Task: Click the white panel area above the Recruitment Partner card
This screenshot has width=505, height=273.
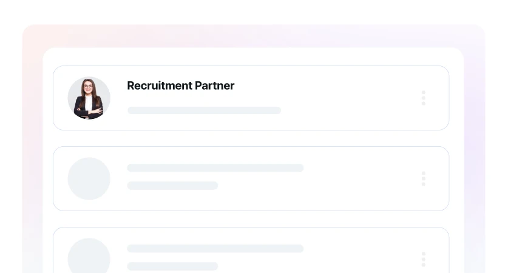Action: pyautogui.click(x=251, y=56)
